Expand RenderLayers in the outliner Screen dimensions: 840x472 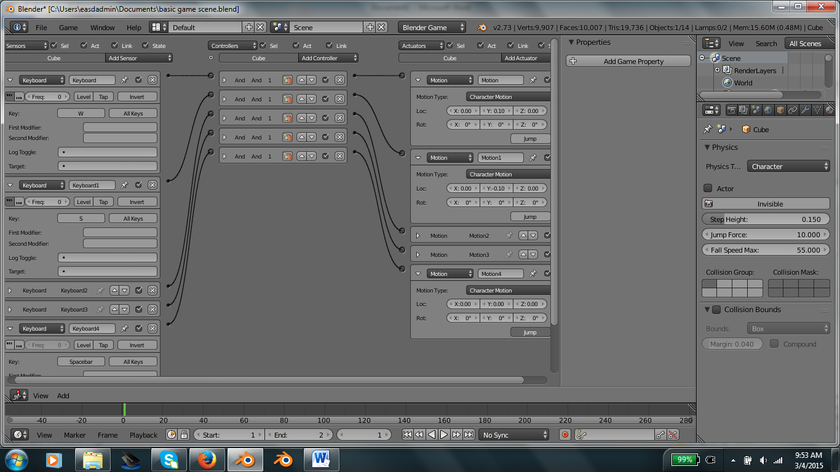717,70
